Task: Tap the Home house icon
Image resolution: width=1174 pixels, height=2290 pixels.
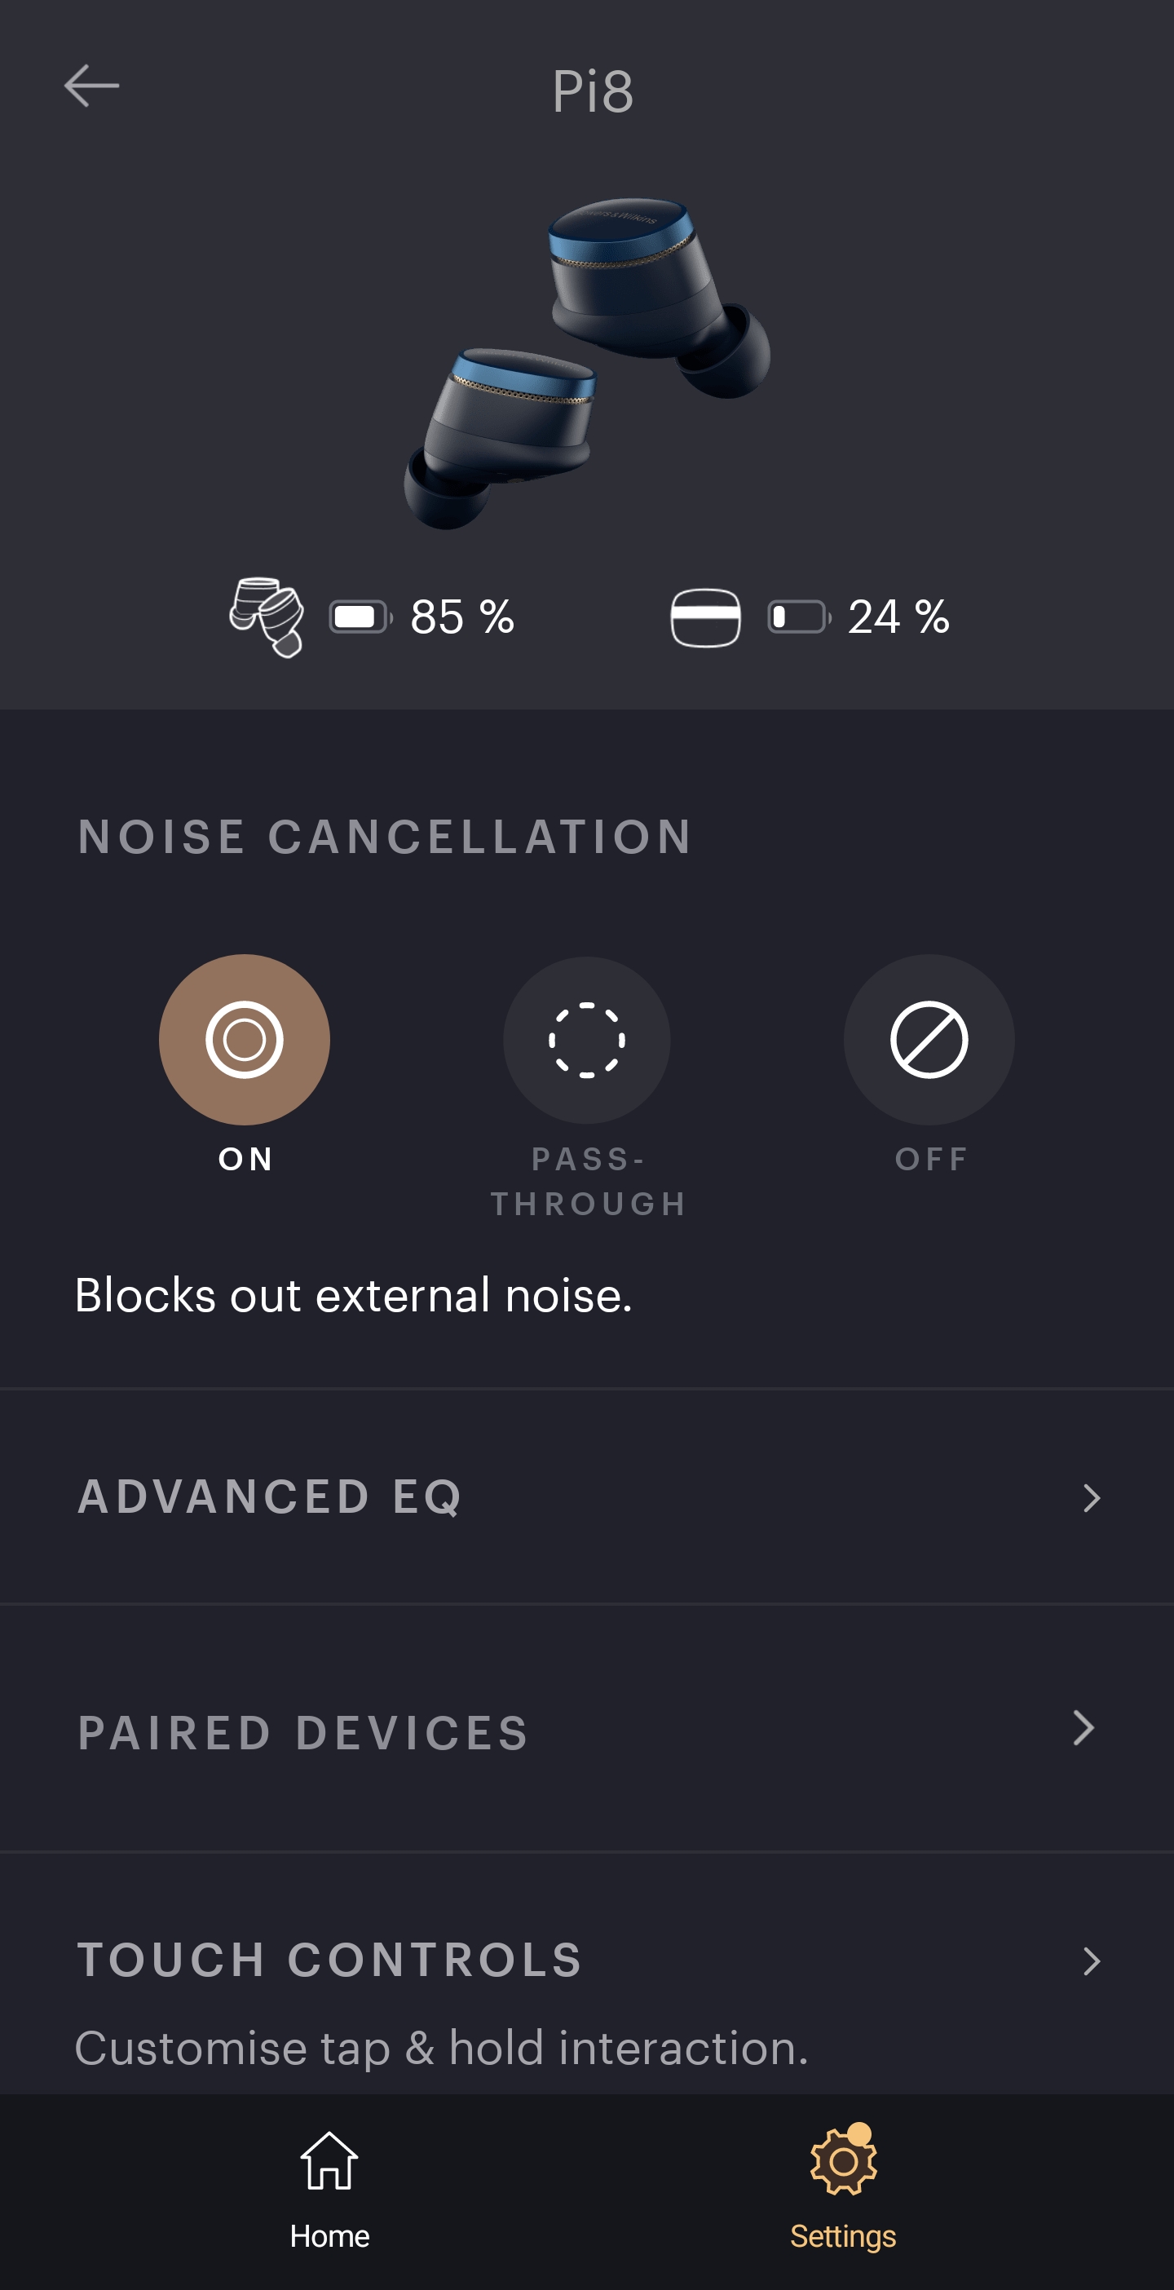Action: [329, 2160]
